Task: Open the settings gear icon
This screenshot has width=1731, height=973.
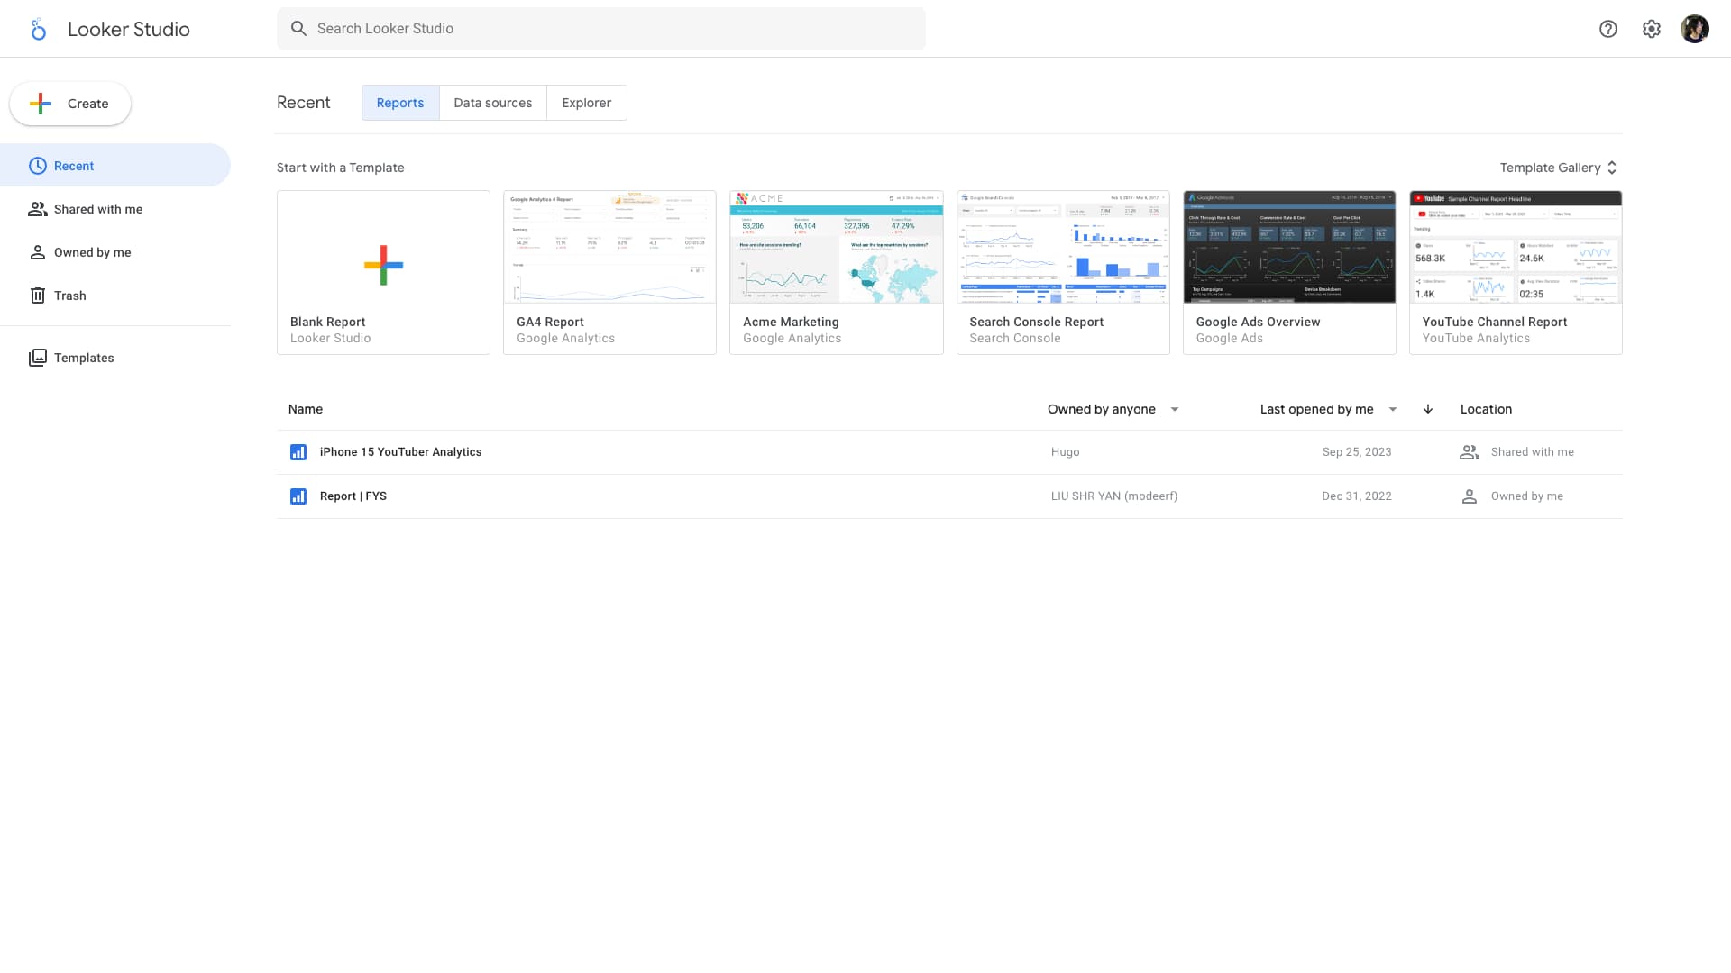Action: tap(1652, 29)
